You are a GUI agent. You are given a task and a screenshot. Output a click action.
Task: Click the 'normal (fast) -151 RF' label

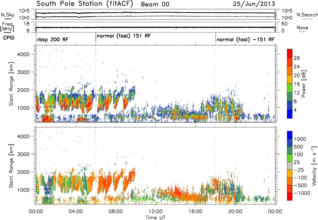(246, 39)
